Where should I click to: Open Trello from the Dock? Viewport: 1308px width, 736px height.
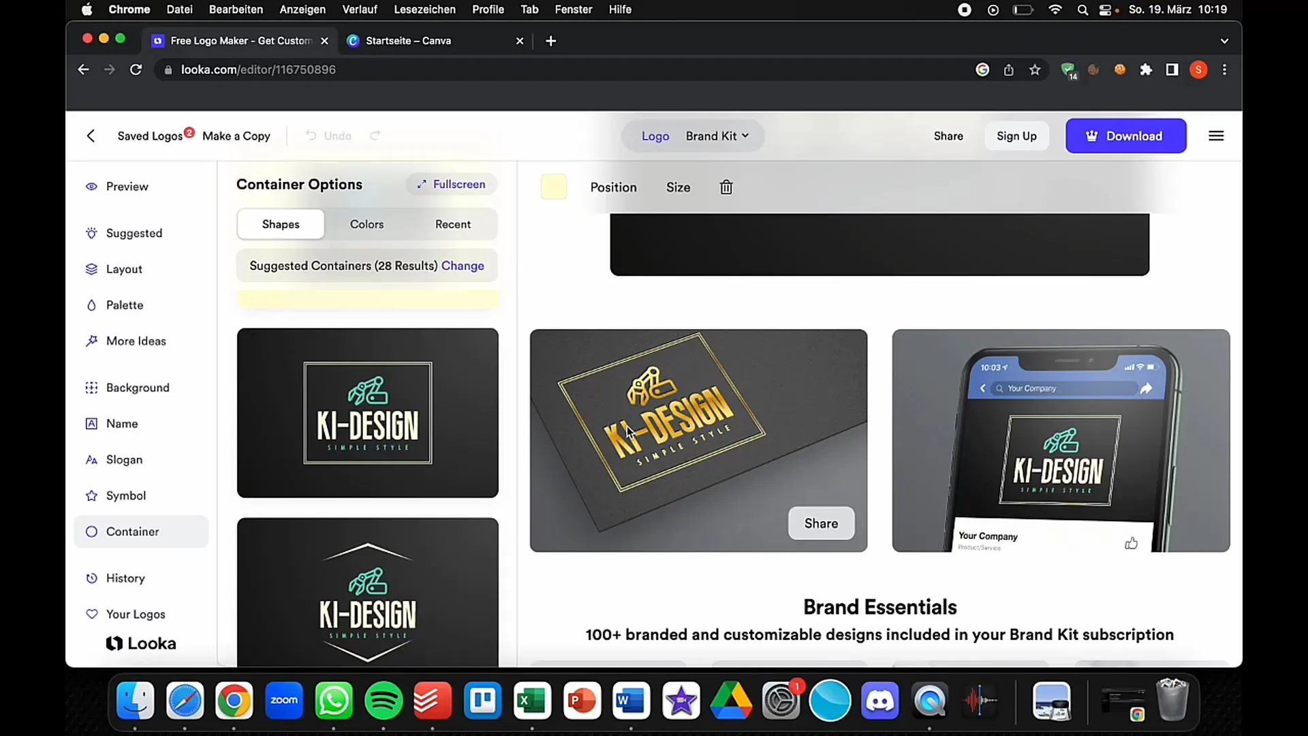482,701
